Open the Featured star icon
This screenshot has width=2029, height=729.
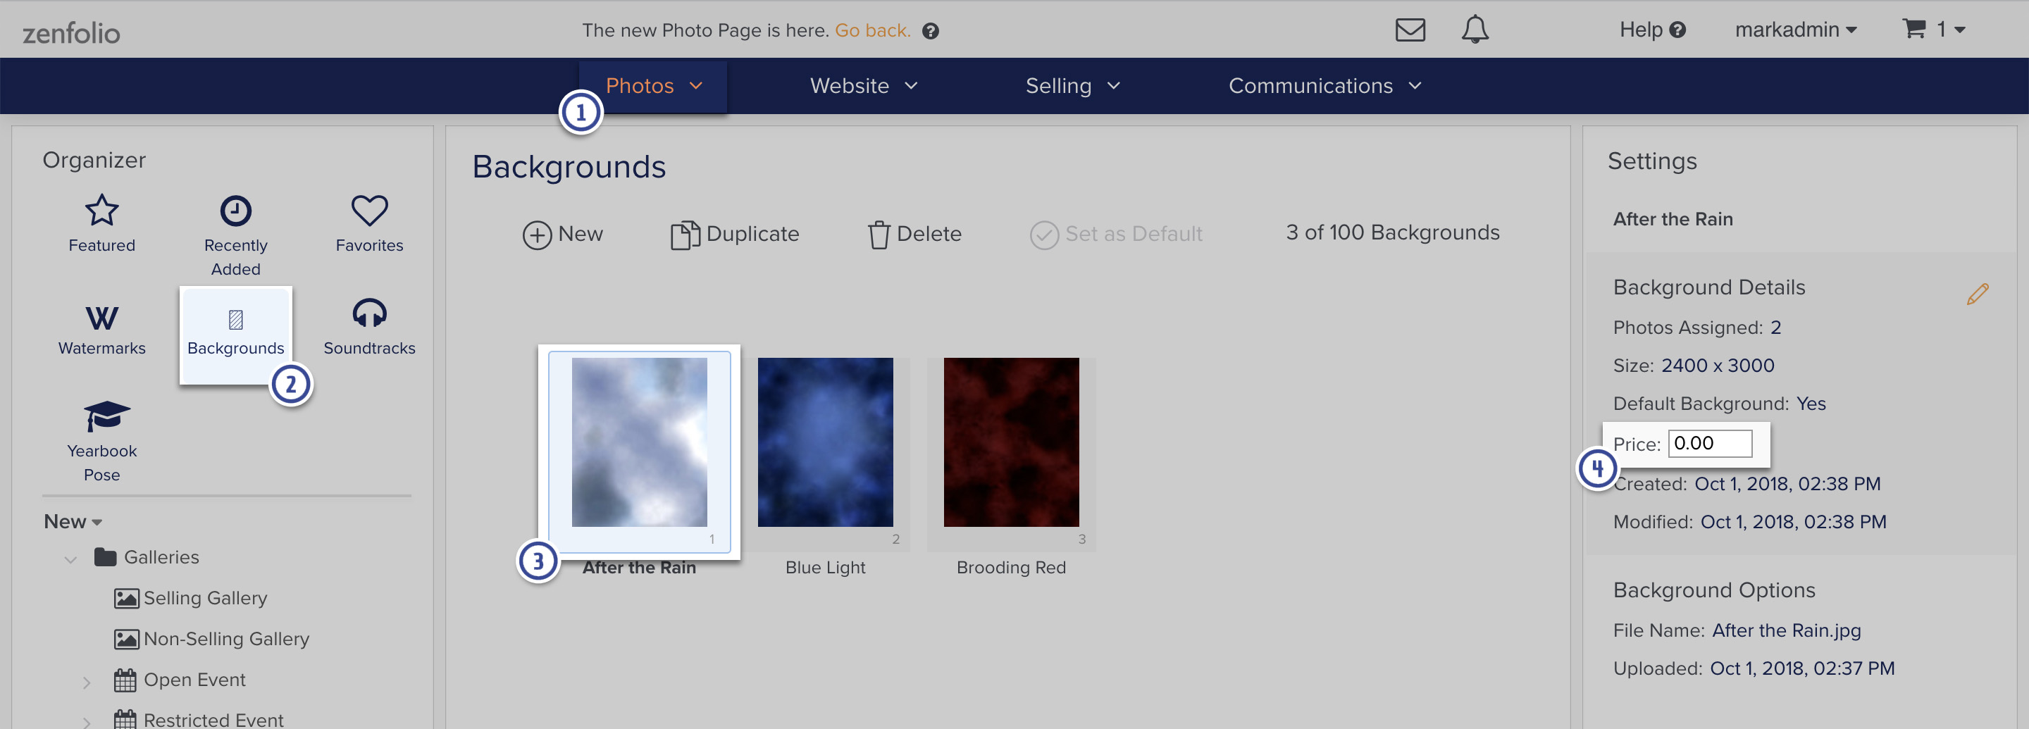point(101,210)
